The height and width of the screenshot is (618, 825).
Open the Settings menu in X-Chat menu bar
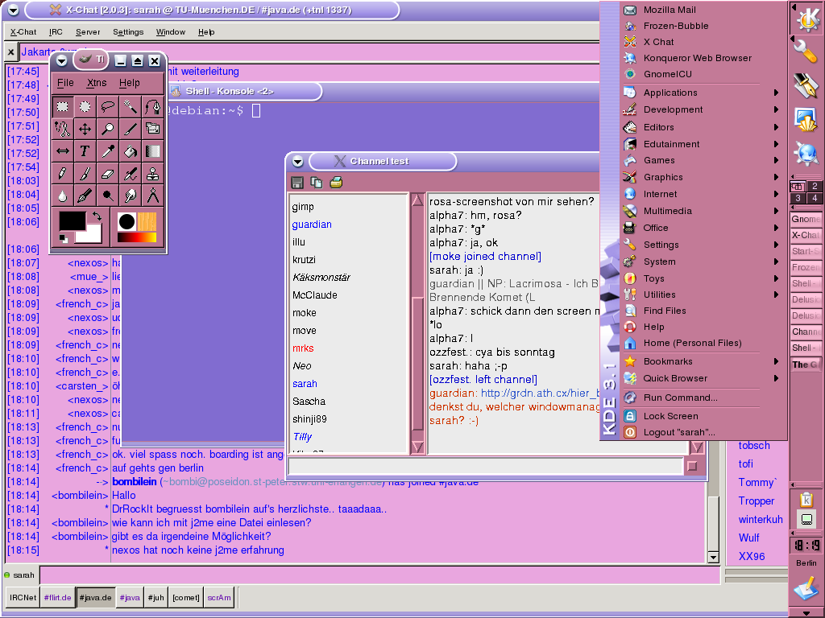[128, 32]
